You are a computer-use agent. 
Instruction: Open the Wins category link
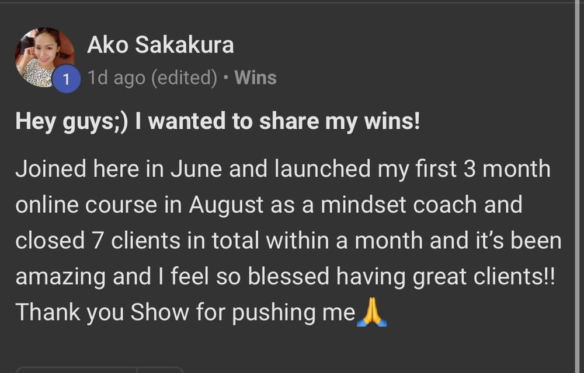(256, 78)
